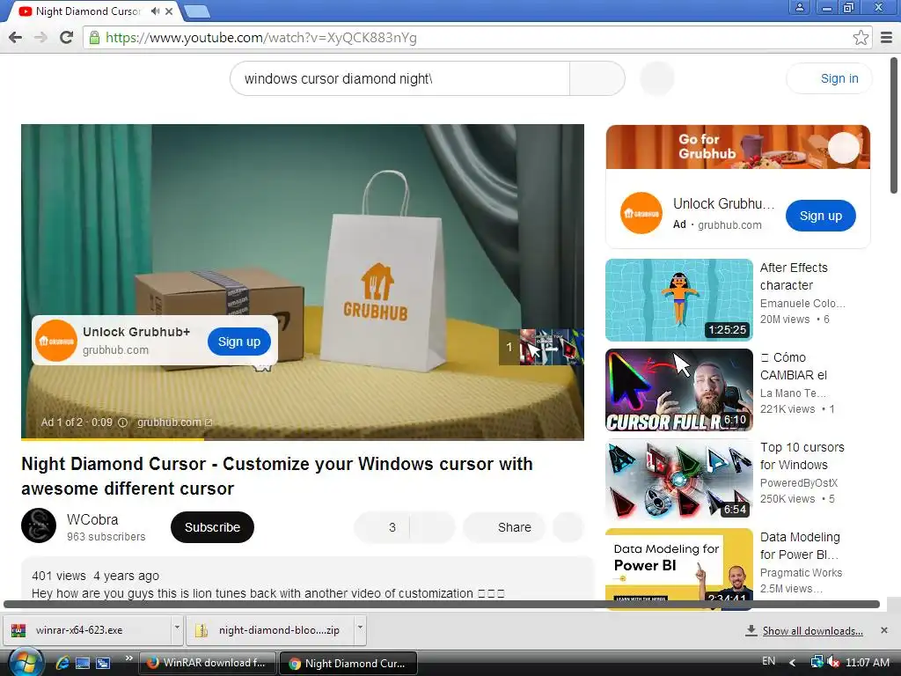Click the Go for Grubhub banner image
The height and width of the screenshot is (676, 901).
[x=738, y=147]
